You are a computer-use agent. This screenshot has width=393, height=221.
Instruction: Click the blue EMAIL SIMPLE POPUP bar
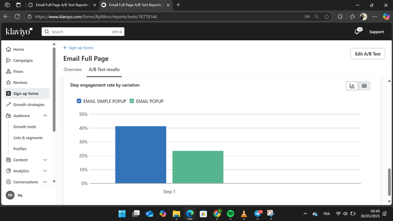(x=140, y=154)
